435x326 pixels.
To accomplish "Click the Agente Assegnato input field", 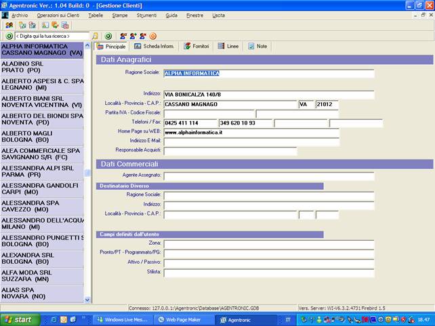I will click(x=268, y=176).
